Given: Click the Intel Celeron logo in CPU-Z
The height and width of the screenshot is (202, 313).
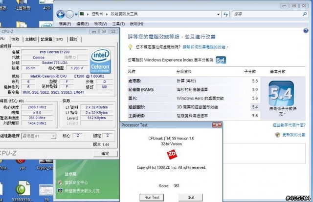Looking at the screenshot, I should pos(100,61).
